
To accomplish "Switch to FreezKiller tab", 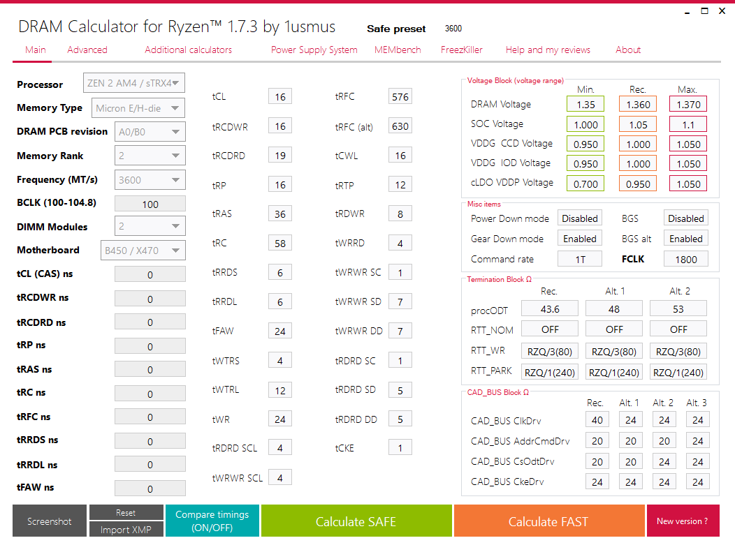I will (x=461, y=50).
